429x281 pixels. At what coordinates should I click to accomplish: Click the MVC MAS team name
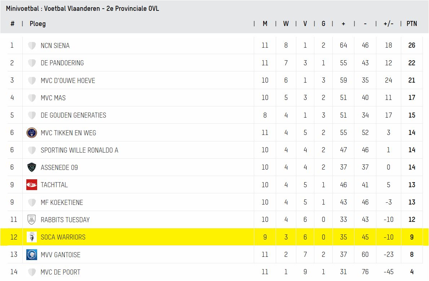[53, 98]
